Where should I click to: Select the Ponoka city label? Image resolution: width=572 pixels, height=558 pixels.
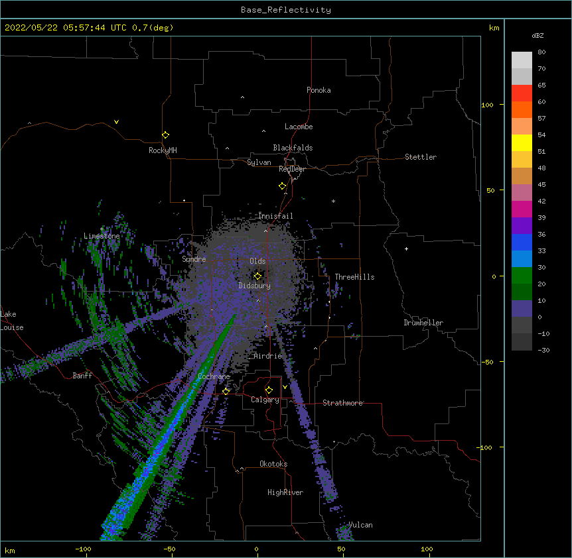click(319, 90)
